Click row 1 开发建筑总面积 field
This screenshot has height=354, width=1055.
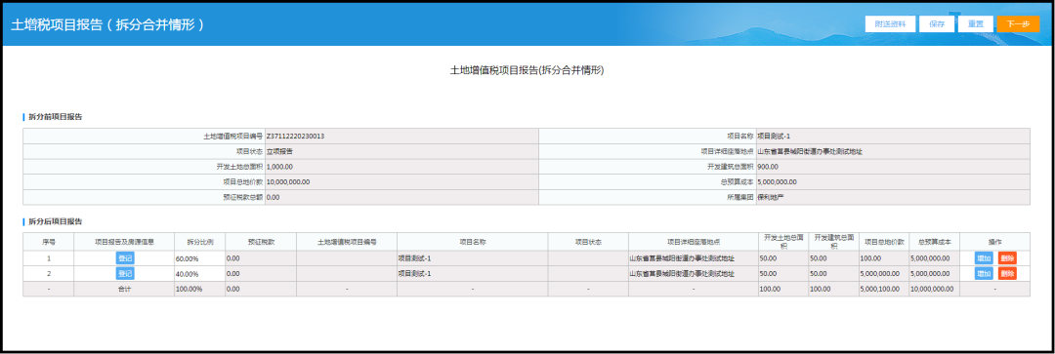(833, 258)
